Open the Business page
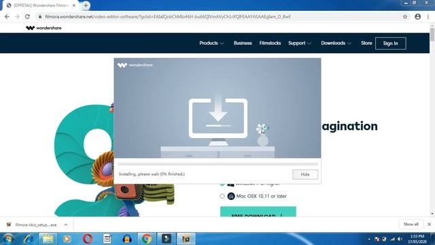Viewport: 435px width, 245px height. (x=243, y=43)
